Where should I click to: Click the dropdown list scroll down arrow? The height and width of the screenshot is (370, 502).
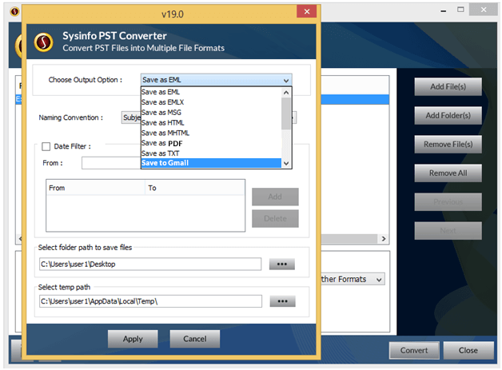[286, 163]
